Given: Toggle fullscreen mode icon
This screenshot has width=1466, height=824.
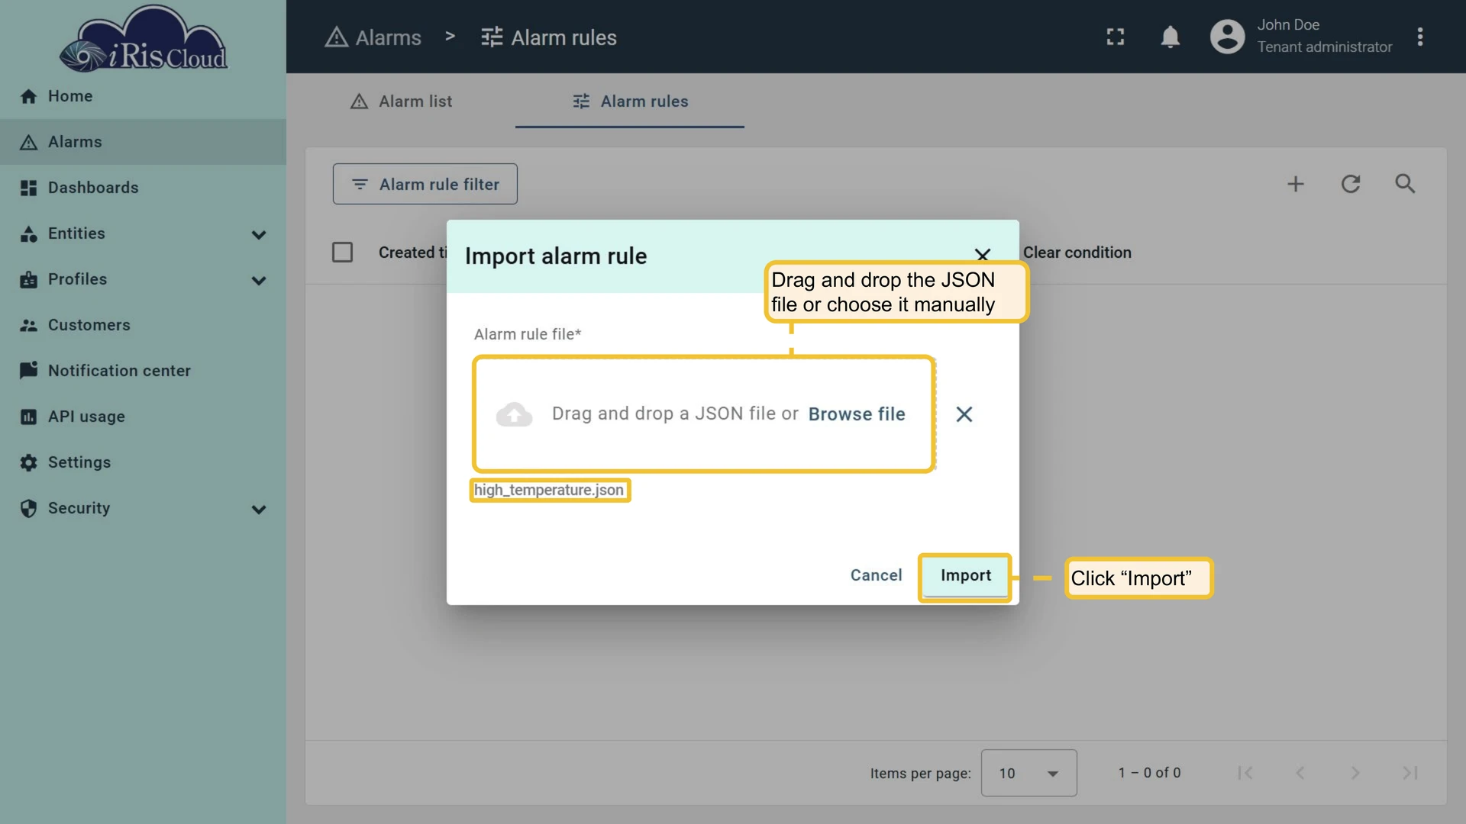Looking at the screenshot, I should [1116, 37].
